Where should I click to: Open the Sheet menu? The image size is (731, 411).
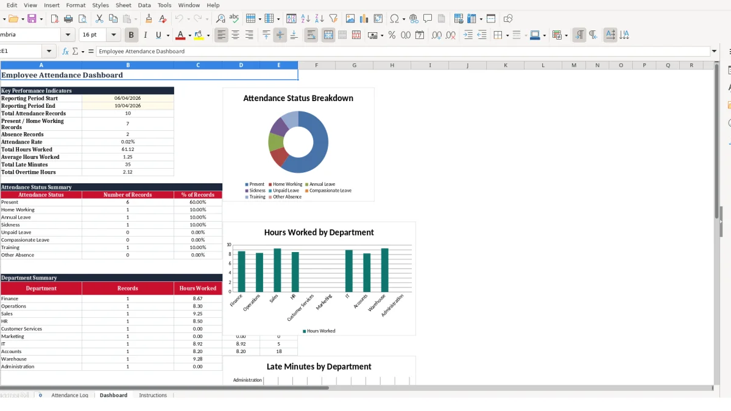click(123, 5)
